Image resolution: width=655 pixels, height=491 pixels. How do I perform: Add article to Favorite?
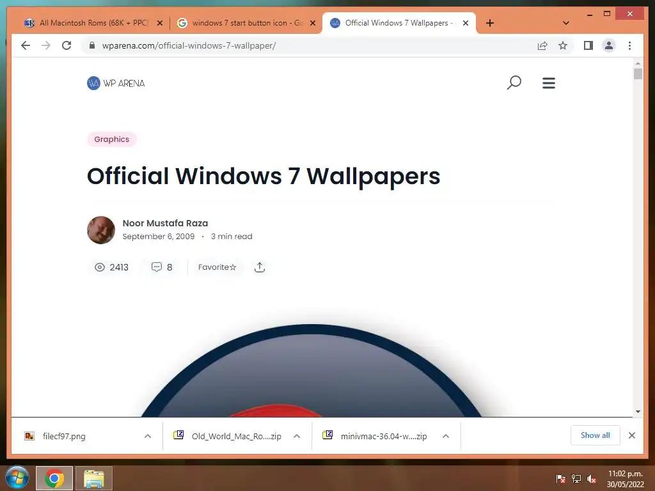click(217, 267)
